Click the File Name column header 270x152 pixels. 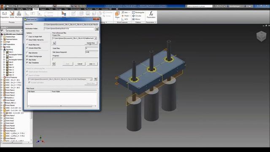click(x=39, y=92)
